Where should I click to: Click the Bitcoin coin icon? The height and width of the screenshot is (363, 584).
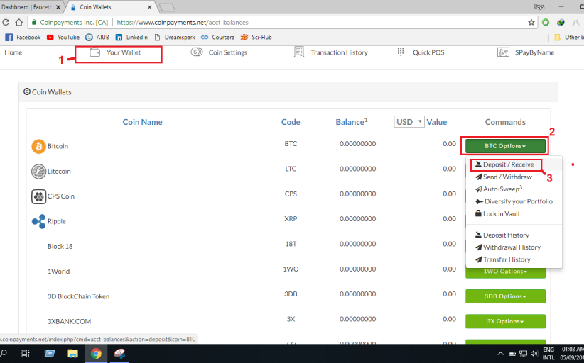(x=38, y=146)
